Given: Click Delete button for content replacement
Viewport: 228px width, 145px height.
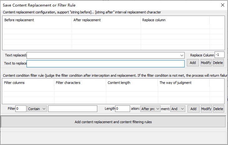Looking at the screenshot, I should pyautogui.click(x=218, y=63).
